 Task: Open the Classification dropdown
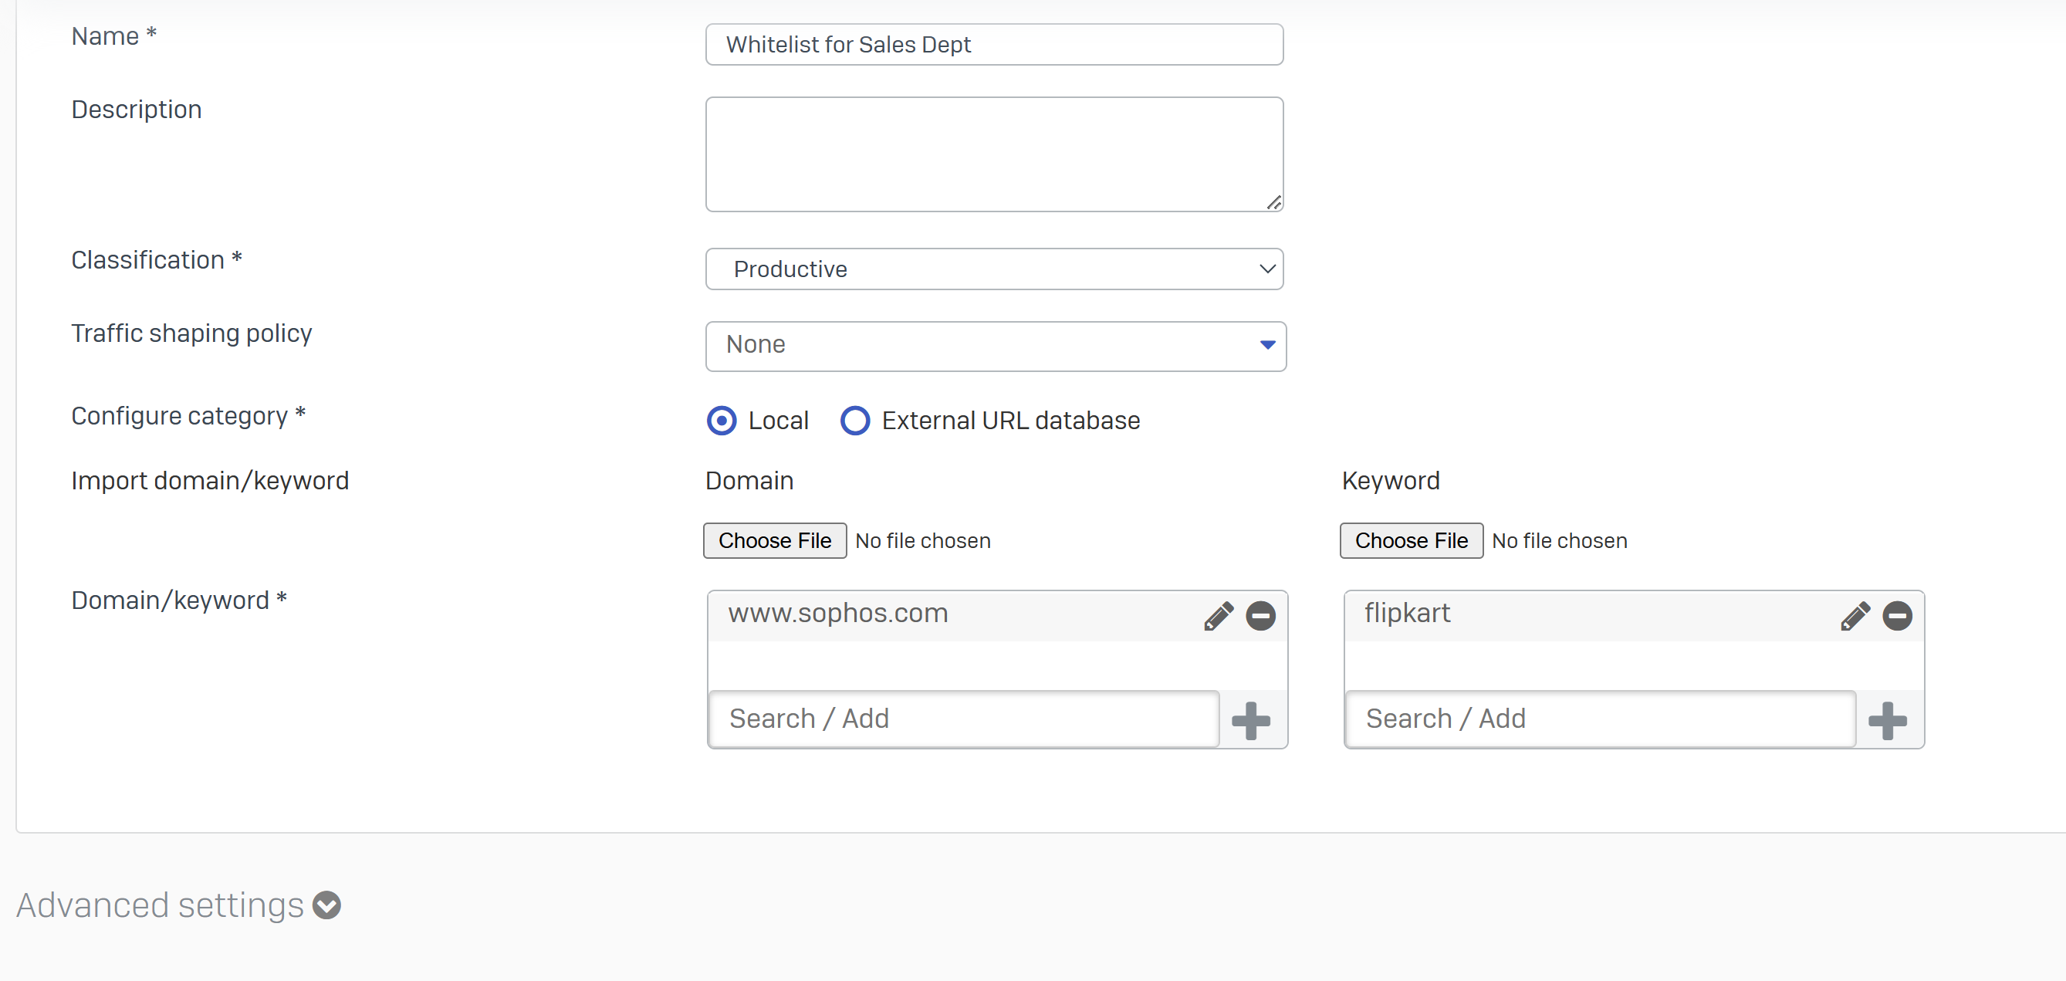coord(994,269)
